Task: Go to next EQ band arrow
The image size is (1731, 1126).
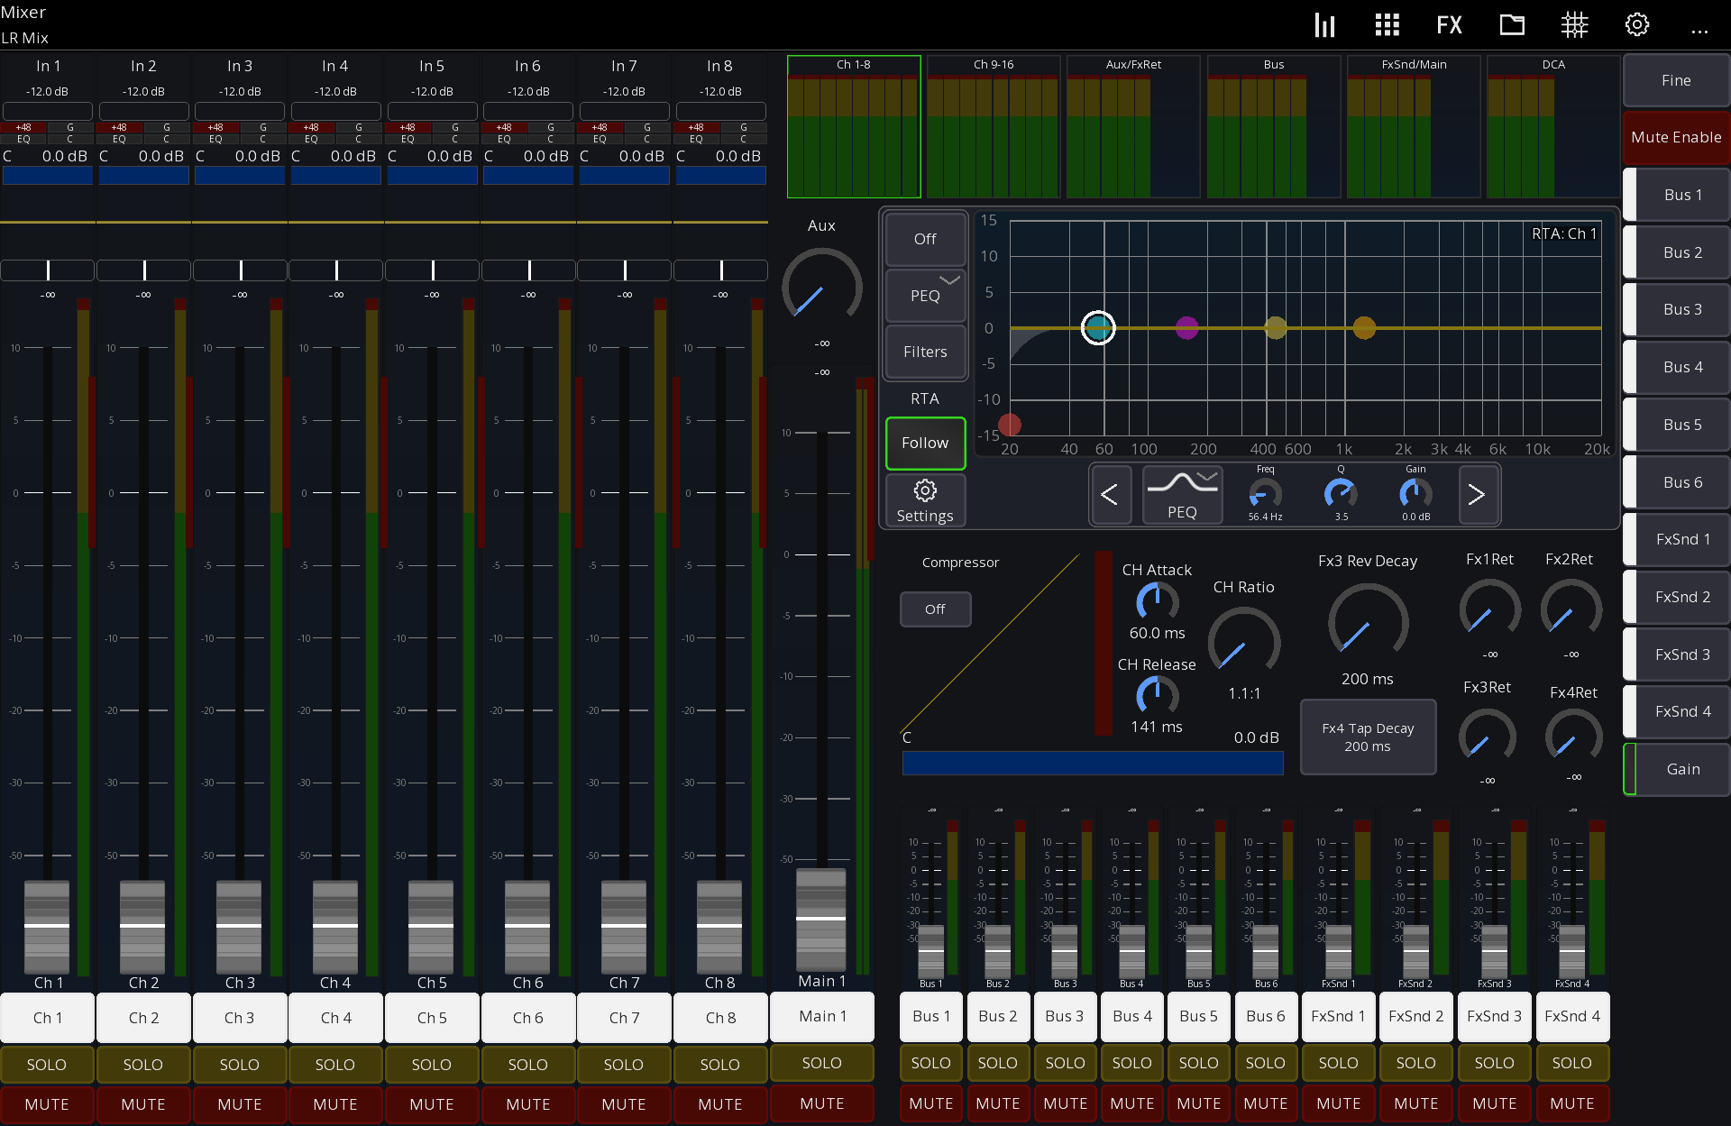Action: click(1477, 494)
